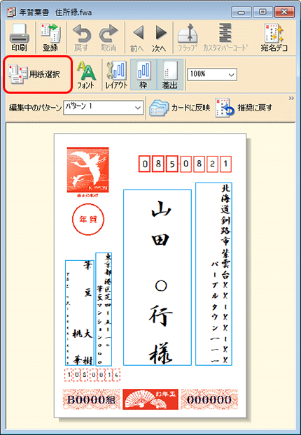This screenshot has height=435, width=301.
Task: Maximize the 年賀葉書 window
Action: pos(262,12)
